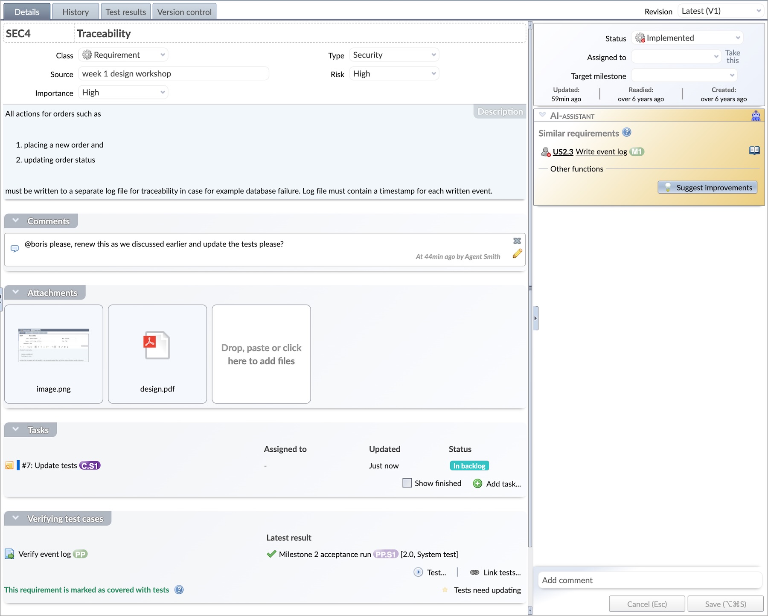Open the book icon next to US2.3

pyautogui.click(x=754, y=151)
